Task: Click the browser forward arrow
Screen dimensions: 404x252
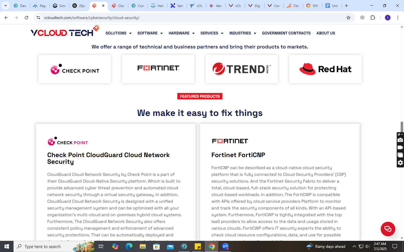Action: (16, 18)
